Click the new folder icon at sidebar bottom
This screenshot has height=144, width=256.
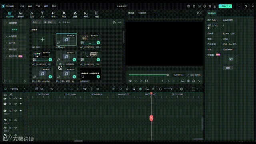tap(5, 81)
